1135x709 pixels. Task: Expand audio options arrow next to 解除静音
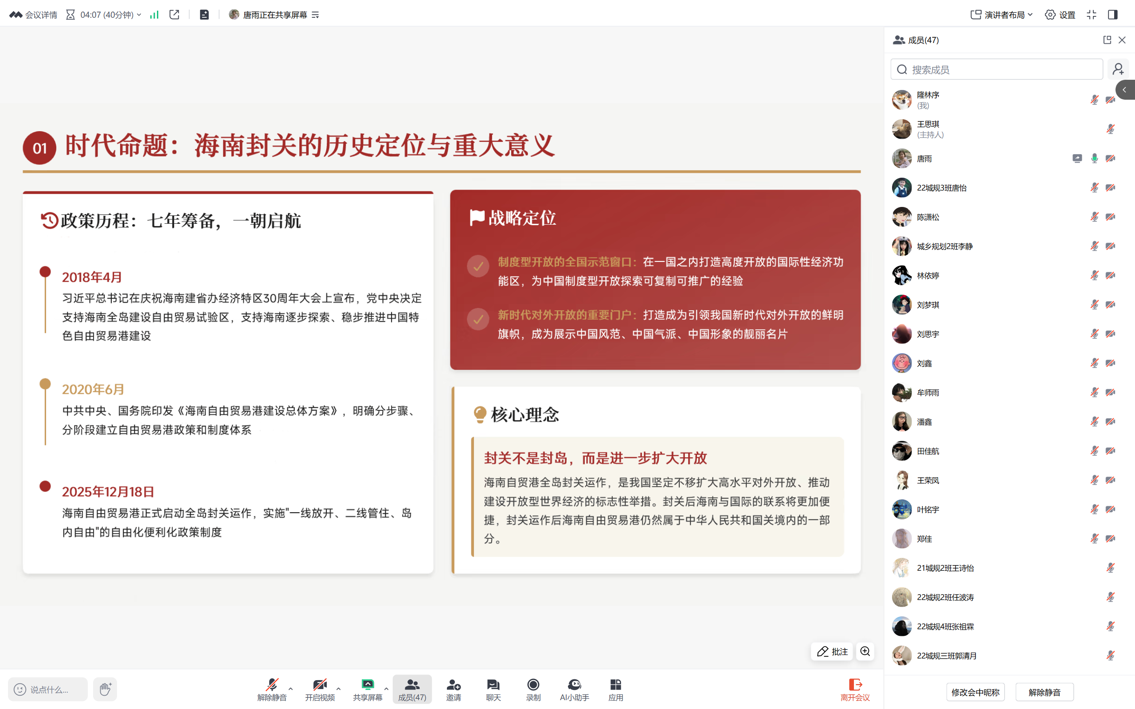[x=291, y=689]
